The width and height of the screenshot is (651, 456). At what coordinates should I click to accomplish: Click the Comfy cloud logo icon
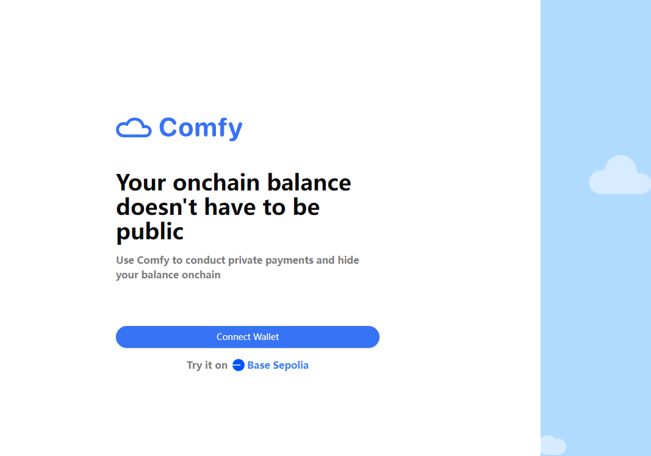[x=134, y=128]
